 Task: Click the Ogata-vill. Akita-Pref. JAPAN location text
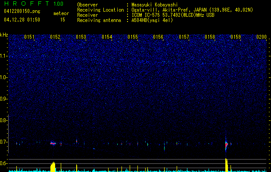pos(192,10)
